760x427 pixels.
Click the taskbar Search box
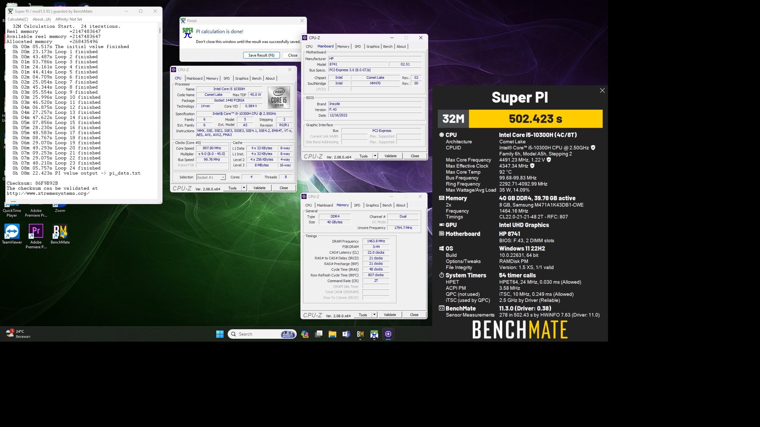(262, 334)
